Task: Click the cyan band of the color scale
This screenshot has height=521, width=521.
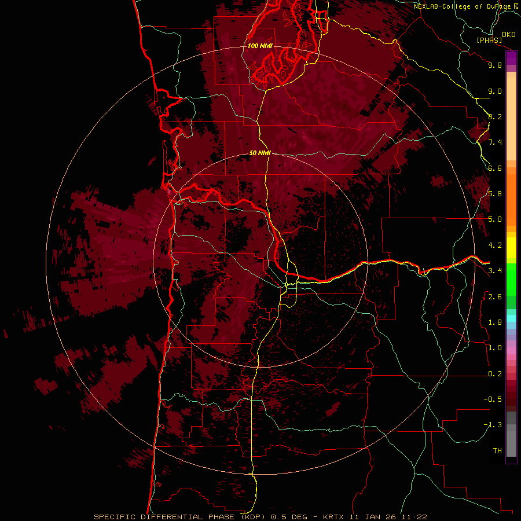Action: [511, 318]
